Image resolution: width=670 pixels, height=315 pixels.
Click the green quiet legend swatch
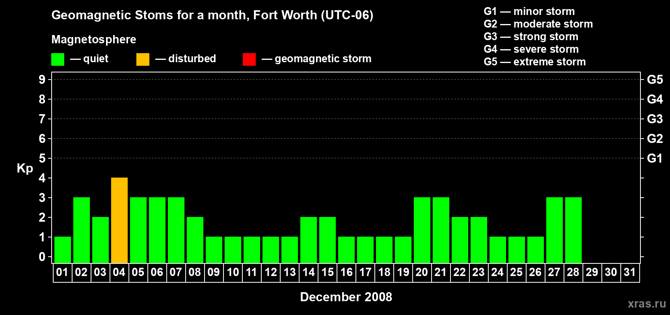[58, 59]
